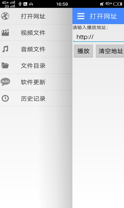124x208 pixels.
Task: Tap the battery indicator in status bar
Action: point(118,4)
